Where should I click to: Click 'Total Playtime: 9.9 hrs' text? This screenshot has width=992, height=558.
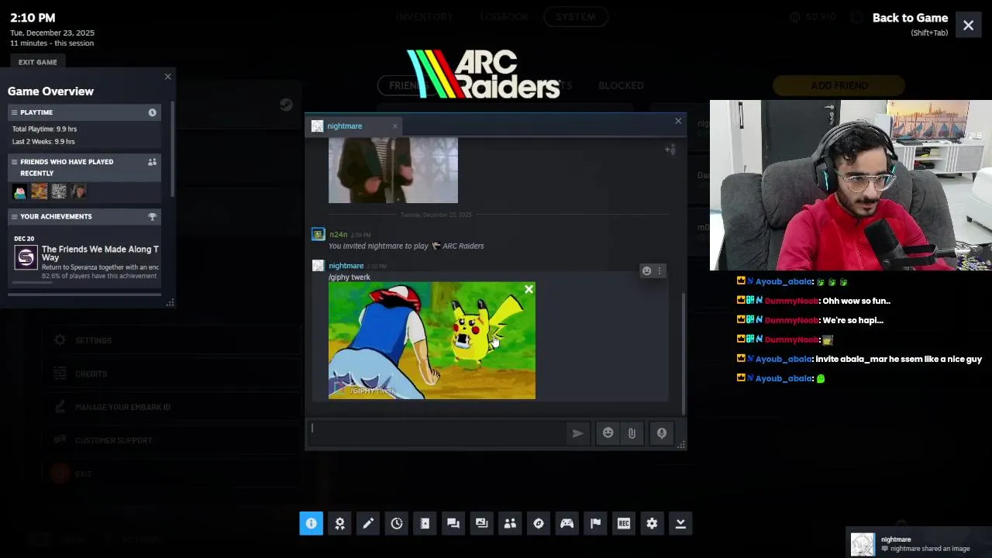(x=44, y=129)
